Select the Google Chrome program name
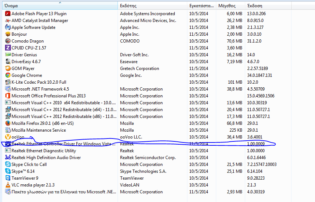Screen dimensions: 315x202 tap(27, 75)
